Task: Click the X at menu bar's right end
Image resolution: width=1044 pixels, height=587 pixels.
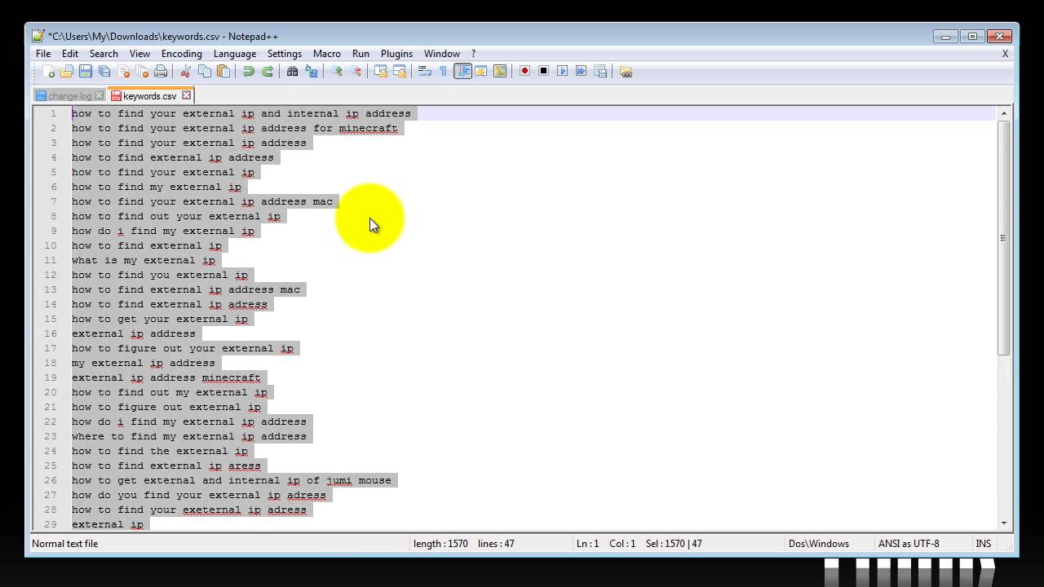Action: pyautogui.click(x=1005, y=54)
